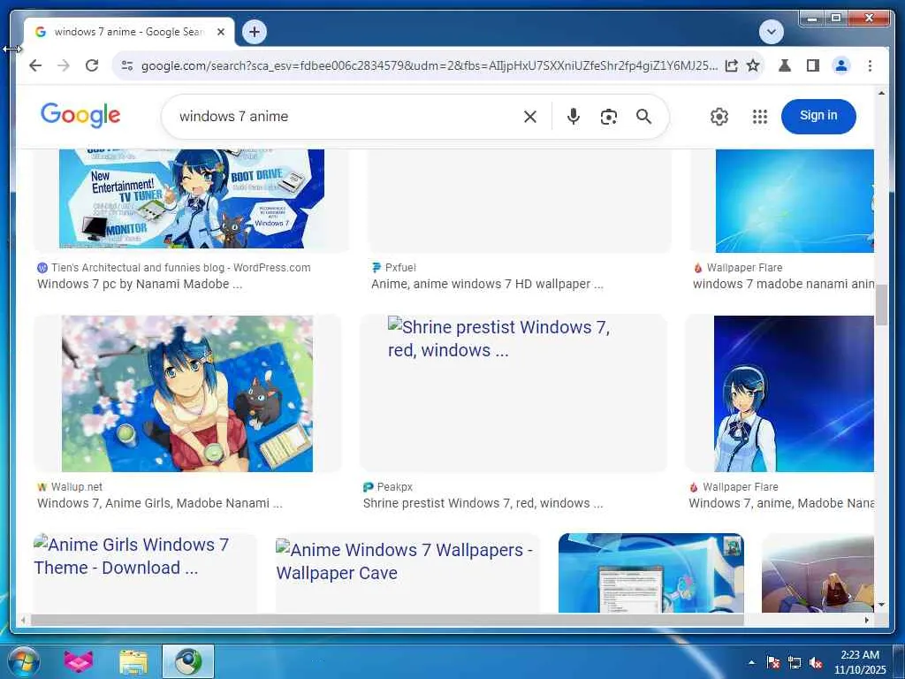Clear the search box with the X icon
This screenshot has width=905, height=679.
(530, 117)
